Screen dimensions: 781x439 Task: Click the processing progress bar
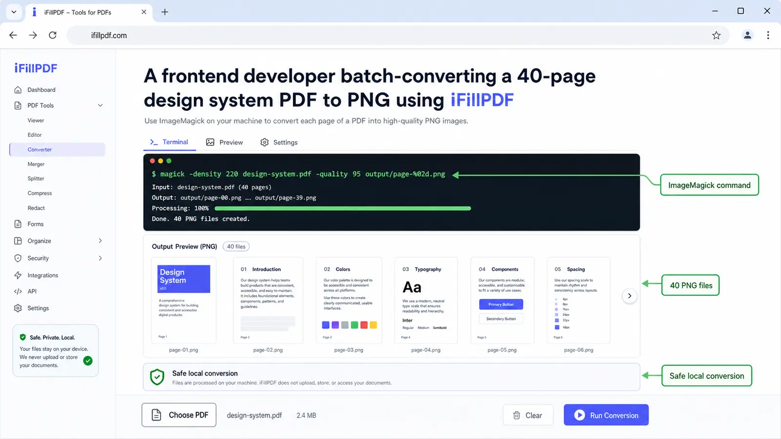click(x=343, y=208)
